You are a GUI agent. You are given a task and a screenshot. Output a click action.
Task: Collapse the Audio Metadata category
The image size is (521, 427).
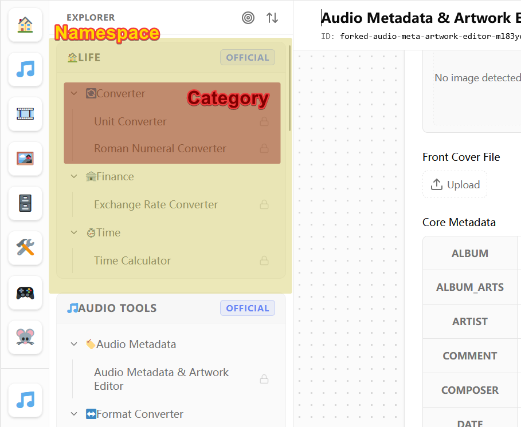74,344
